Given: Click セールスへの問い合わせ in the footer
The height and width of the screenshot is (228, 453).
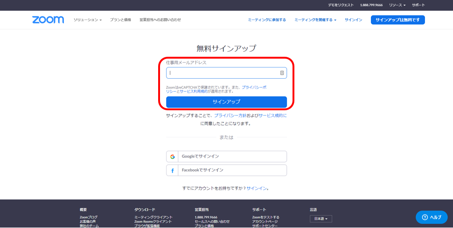Looking at the screenshot, I should coord(212,221).
